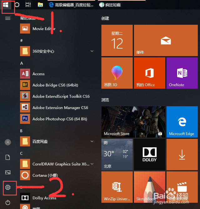Open the user account icon
The image size is (200, 209).
coord(8,142)
